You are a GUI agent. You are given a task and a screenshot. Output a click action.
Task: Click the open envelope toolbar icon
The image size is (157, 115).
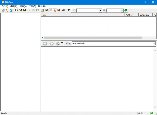pos(51,10)
